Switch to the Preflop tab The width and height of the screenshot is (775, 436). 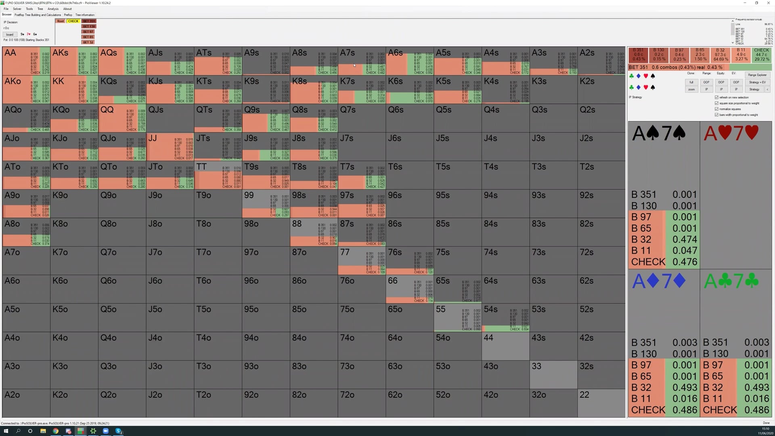pos(68,15)
